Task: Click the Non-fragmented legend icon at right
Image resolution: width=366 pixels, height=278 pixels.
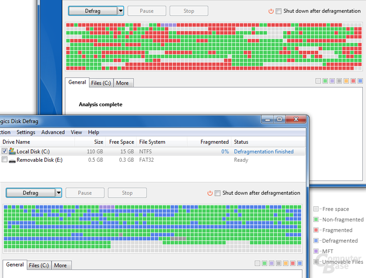Action: click(x=316, y=219)
